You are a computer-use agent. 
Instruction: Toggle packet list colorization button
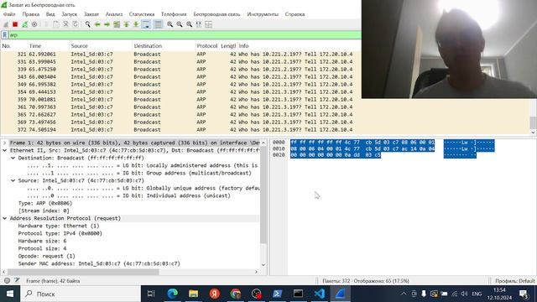click(x=158, y=24)
